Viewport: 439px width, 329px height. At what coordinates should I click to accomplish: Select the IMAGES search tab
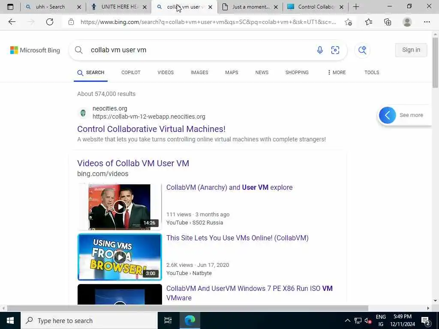199,72
